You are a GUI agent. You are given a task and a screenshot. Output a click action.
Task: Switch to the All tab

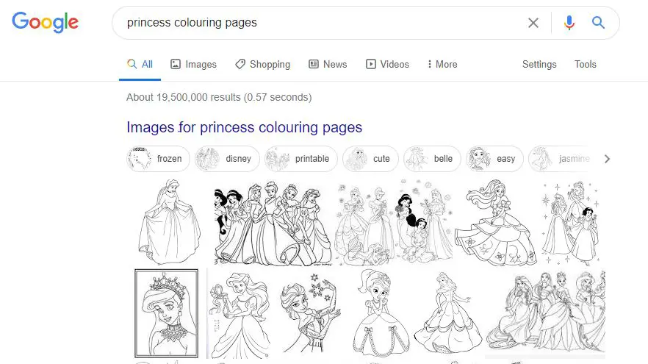tap(140, 64)
